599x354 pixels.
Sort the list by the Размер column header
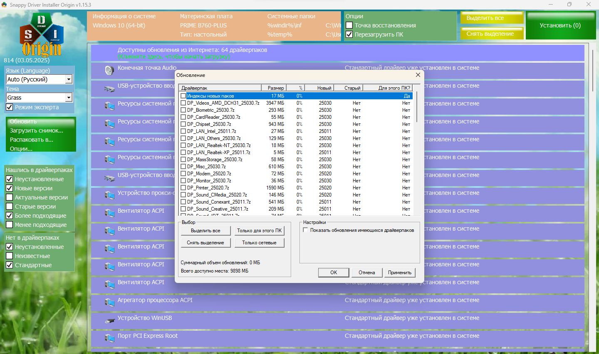(x=274, y=88)
